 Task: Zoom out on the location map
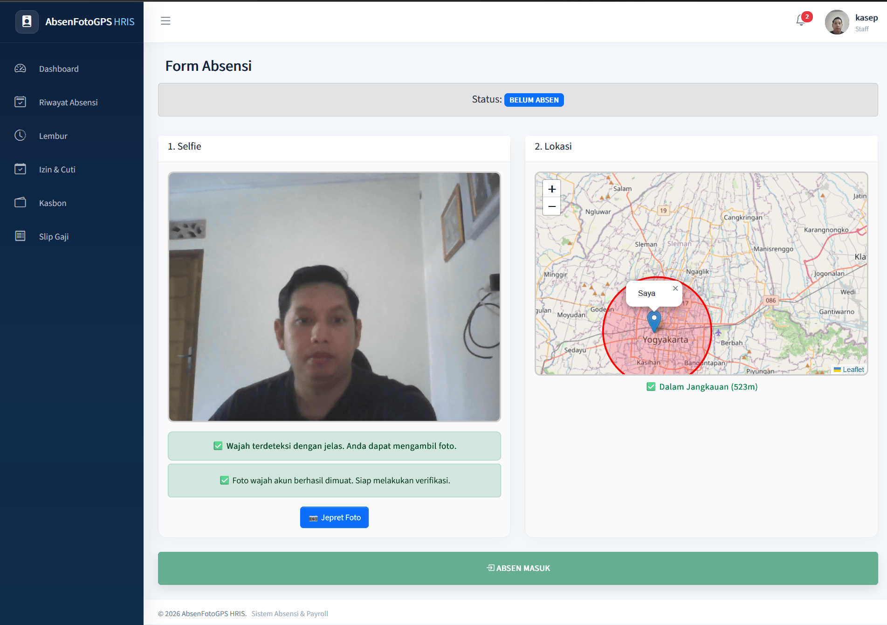pos(552,206)
